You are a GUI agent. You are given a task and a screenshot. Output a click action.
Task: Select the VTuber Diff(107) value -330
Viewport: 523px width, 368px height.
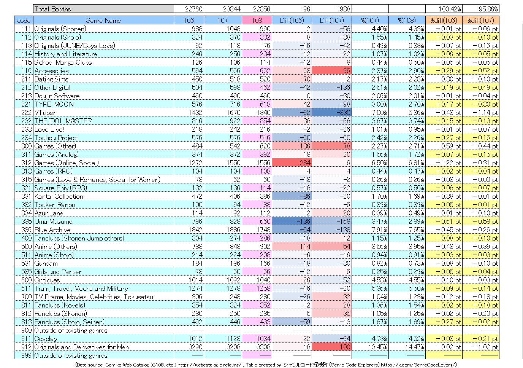(331, 113)
